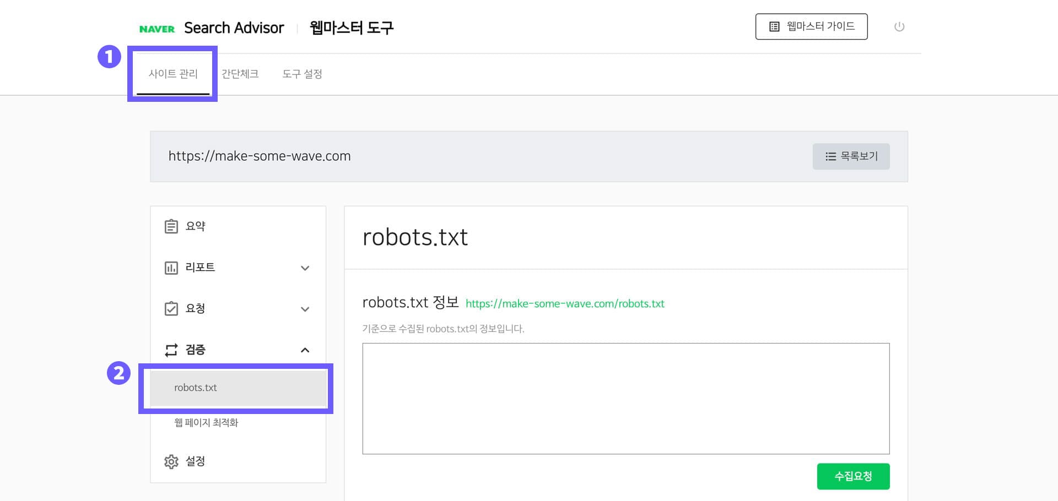Viewport: 1058px width, 501px height.
Task: Click the logout power icon at top right
Action: point(899,26)
